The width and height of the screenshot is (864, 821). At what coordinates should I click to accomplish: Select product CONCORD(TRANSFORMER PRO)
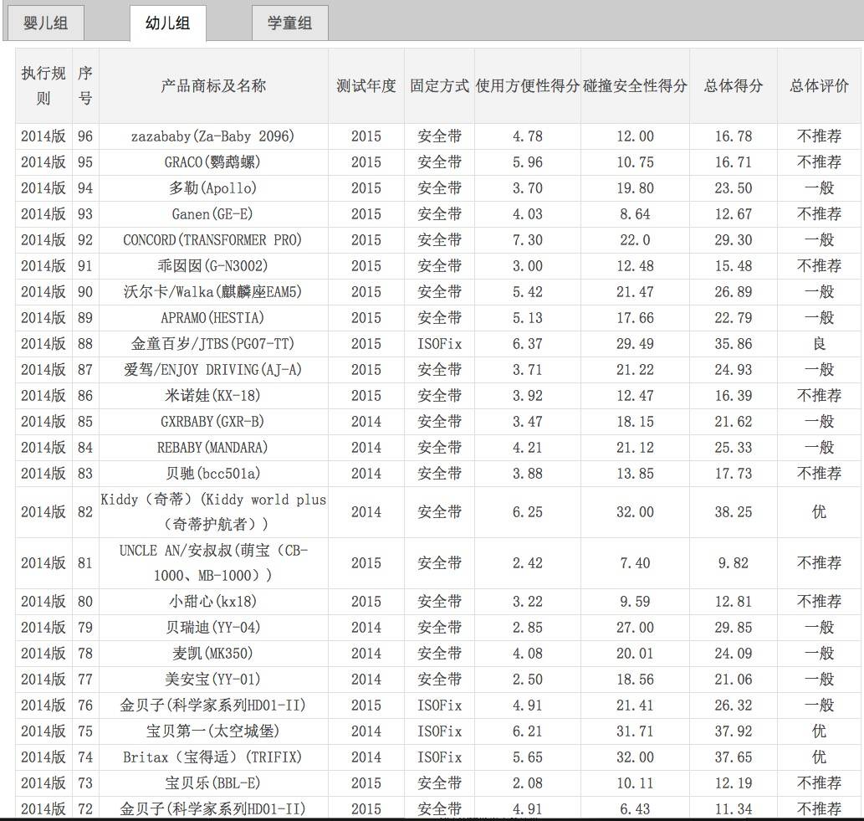[x=213, y=240]
